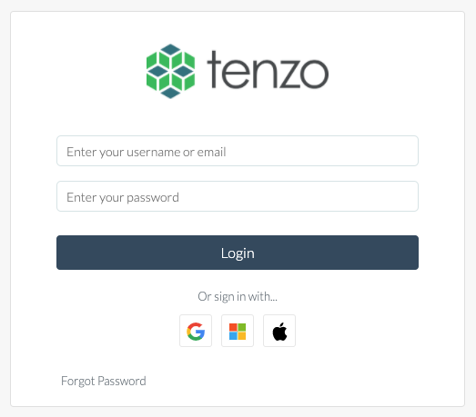Click the tenzo wordmark text
The height and width of the screenshot is (417, 476).
coord(268,70)
